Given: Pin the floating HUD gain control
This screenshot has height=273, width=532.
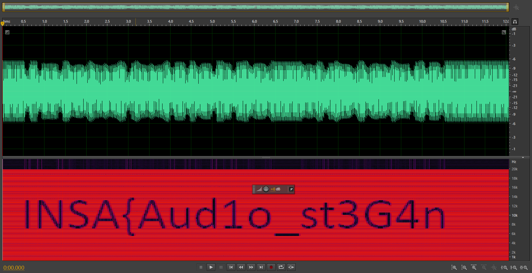Looking at the screenshot, I should [x=291, y=189].
